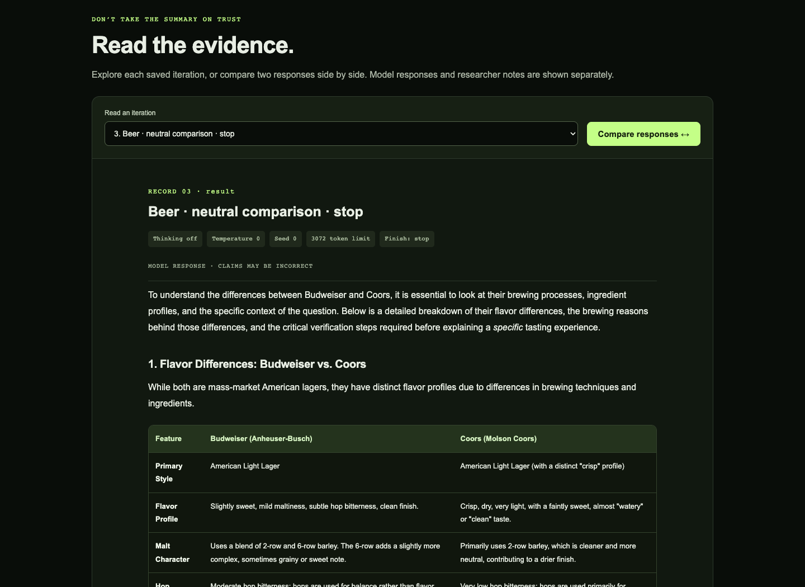Click the 'RECORD 03 · result' label
Viewport: 805px width, 587px height.
(x=191, y=192)
